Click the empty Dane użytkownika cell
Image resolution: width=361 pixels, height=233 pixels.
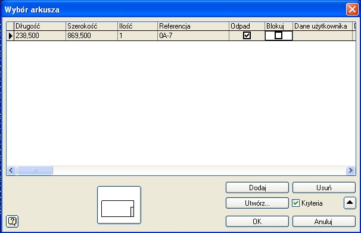322,36
